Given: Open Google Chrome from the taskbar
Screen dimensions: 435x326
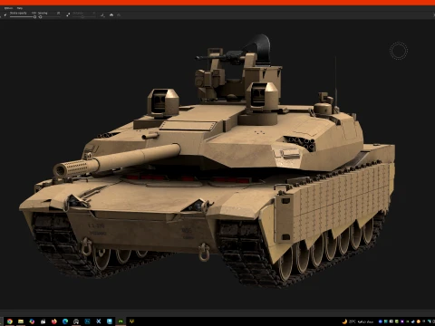Looking at the screenshot, I should (x=10, y=321).
